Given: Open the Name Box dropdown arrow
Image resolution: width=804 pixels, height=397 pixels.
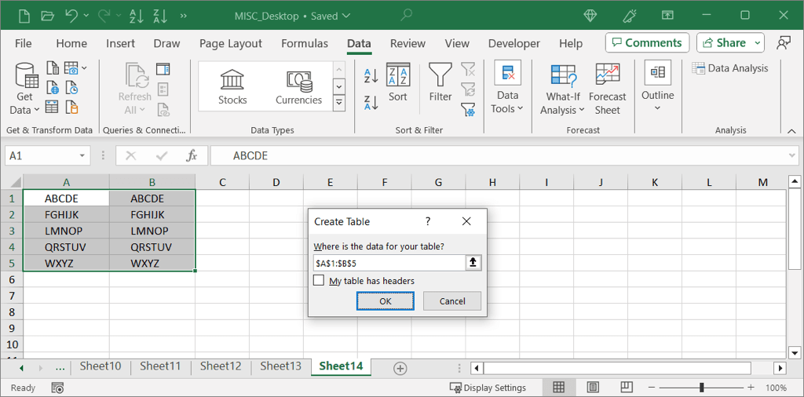Looking at the screenshot, I should point(82,156).
